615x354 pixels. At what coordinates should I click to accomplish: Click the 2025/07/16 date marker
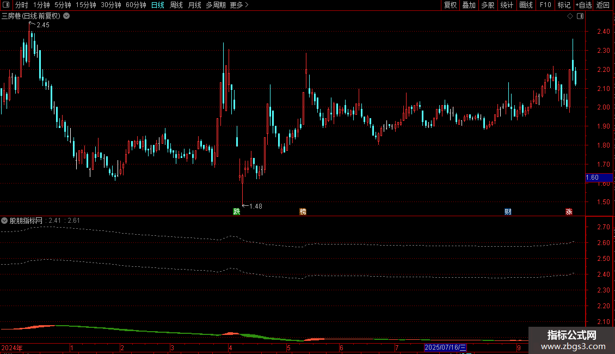[445, 347]
